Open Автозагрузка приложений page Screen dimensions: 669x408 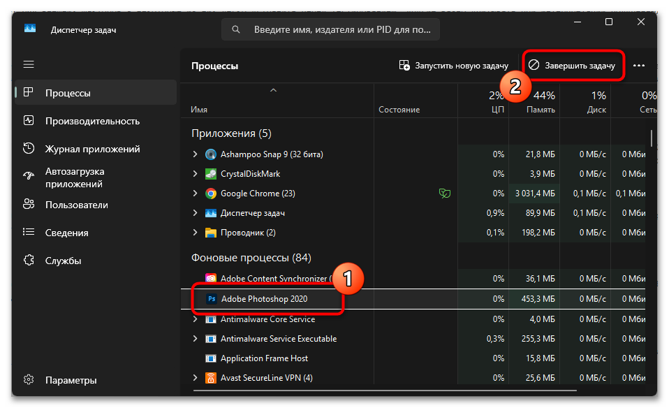click(96, 177)
